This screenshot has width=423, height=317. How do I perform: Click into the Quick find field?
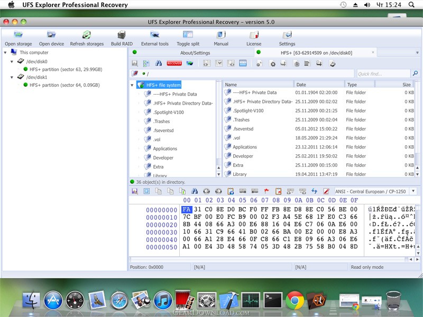click(x=383, y=73)
